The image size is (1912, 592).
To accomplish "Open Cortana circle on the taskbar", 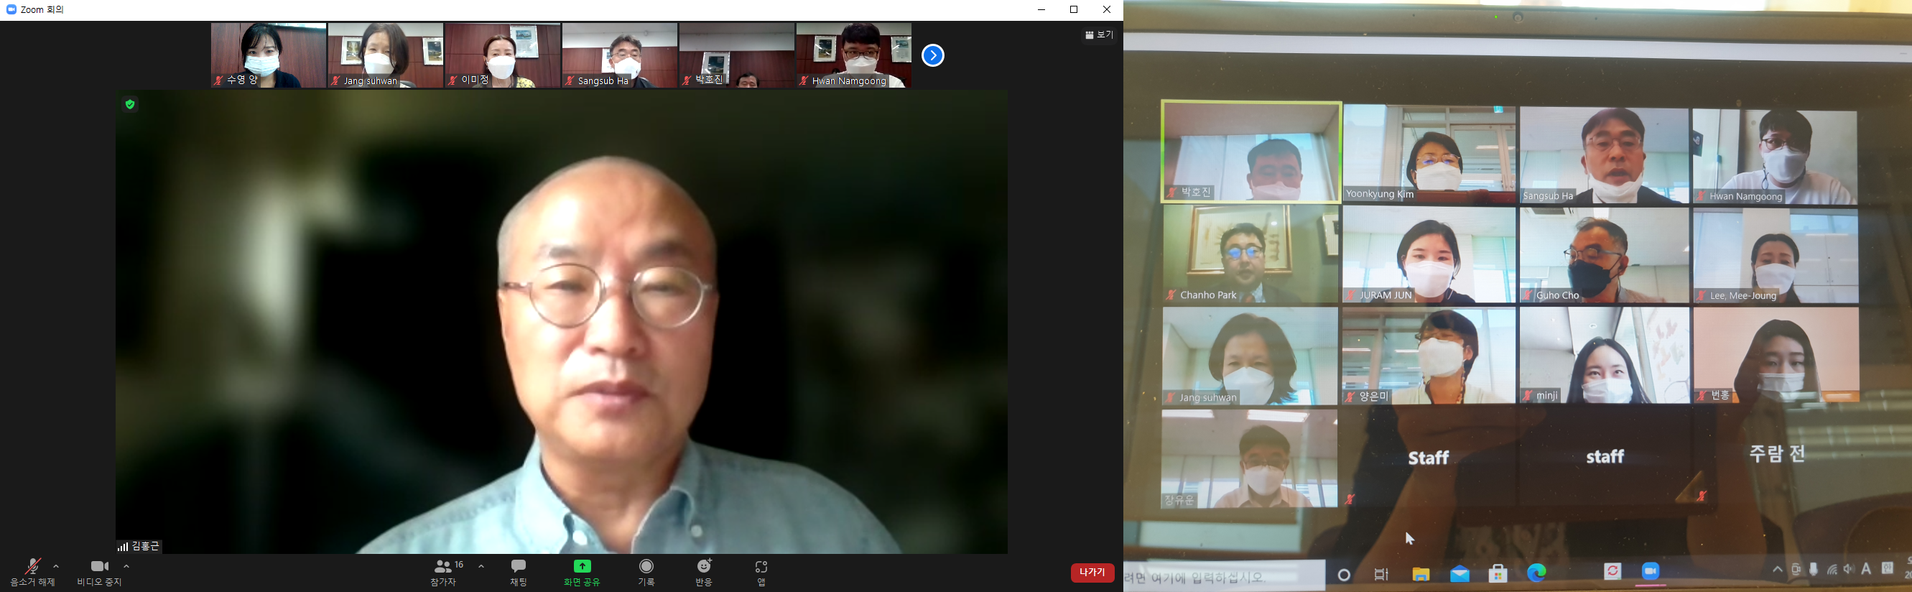I will [1343, 575].
